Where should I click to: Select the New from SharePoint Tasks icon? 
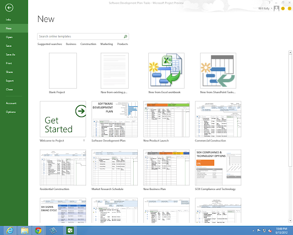218,71
